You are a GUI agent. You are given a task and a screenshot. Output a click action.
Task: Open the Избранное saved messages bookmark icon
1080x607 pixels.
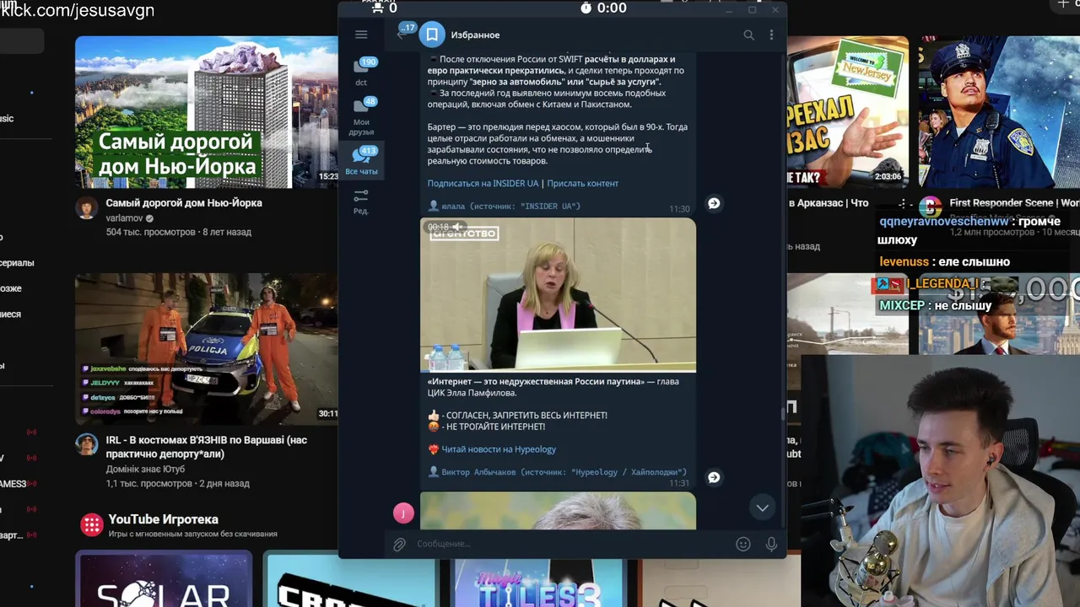[x=432, y=35]
